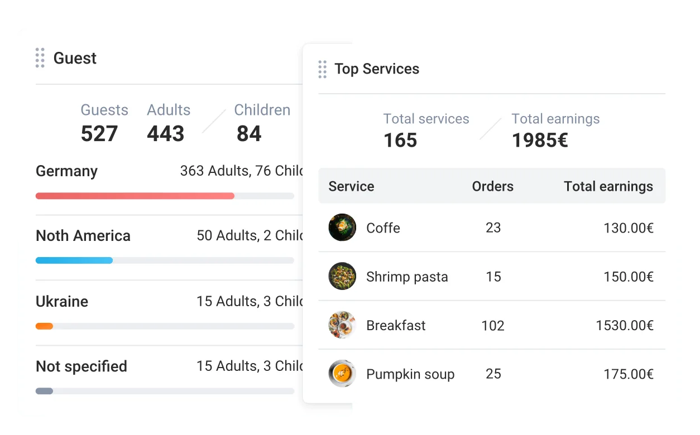The image size is (700, 435).
Task: Select the Breakfast row name
Action: coord(396,325)
